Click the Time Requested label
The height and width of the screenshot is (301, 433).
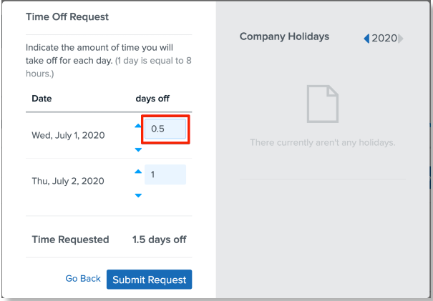click(x=70, y=240)
